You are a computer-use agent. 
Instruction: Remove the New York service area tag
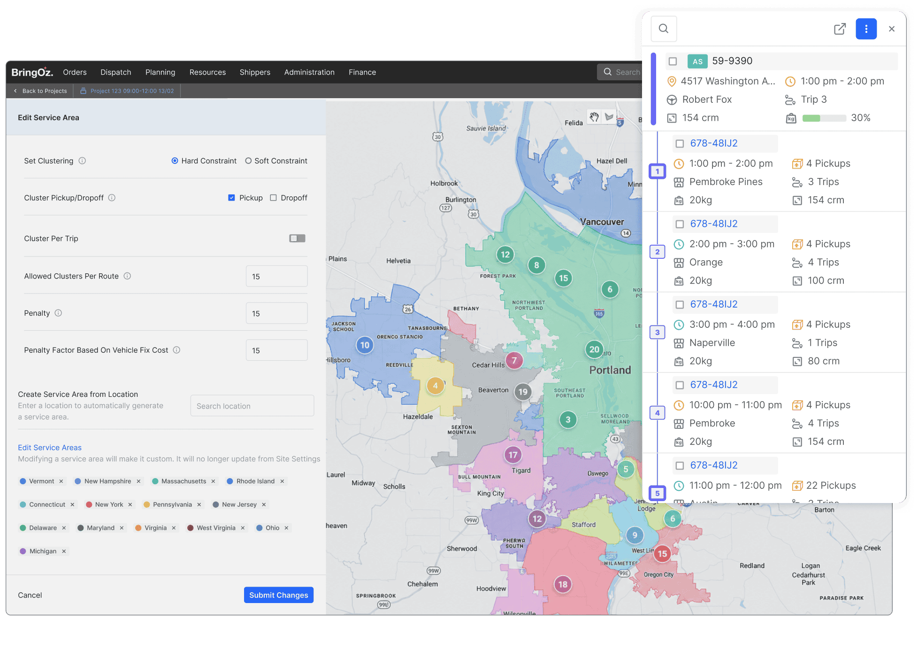(130, 504)
